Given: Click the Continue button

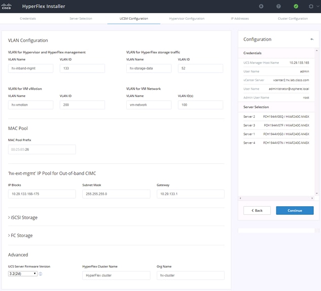Looking at the screenshot, I should point(295,210).
